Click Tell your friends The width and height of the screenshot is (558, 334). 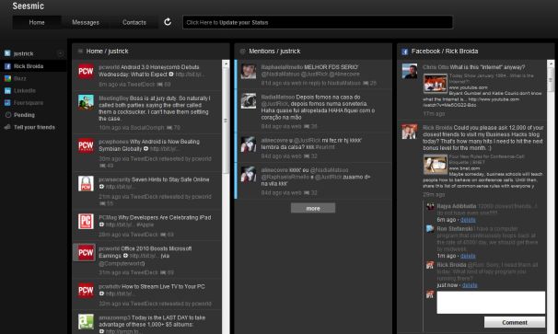[33, 127]
